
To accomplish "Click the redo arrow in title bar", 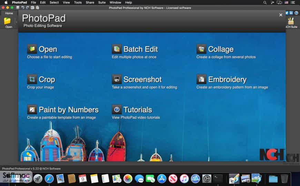I will 28,8.
